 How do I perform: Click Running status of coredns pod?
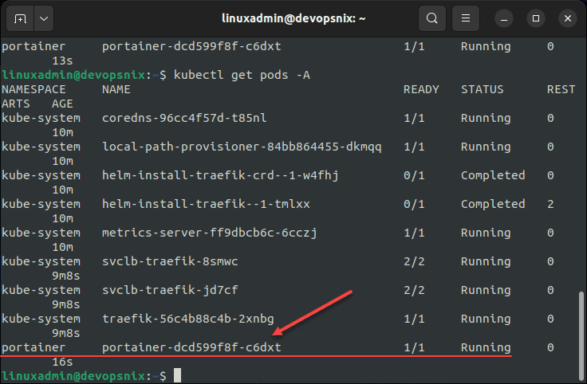pos(486,118)
